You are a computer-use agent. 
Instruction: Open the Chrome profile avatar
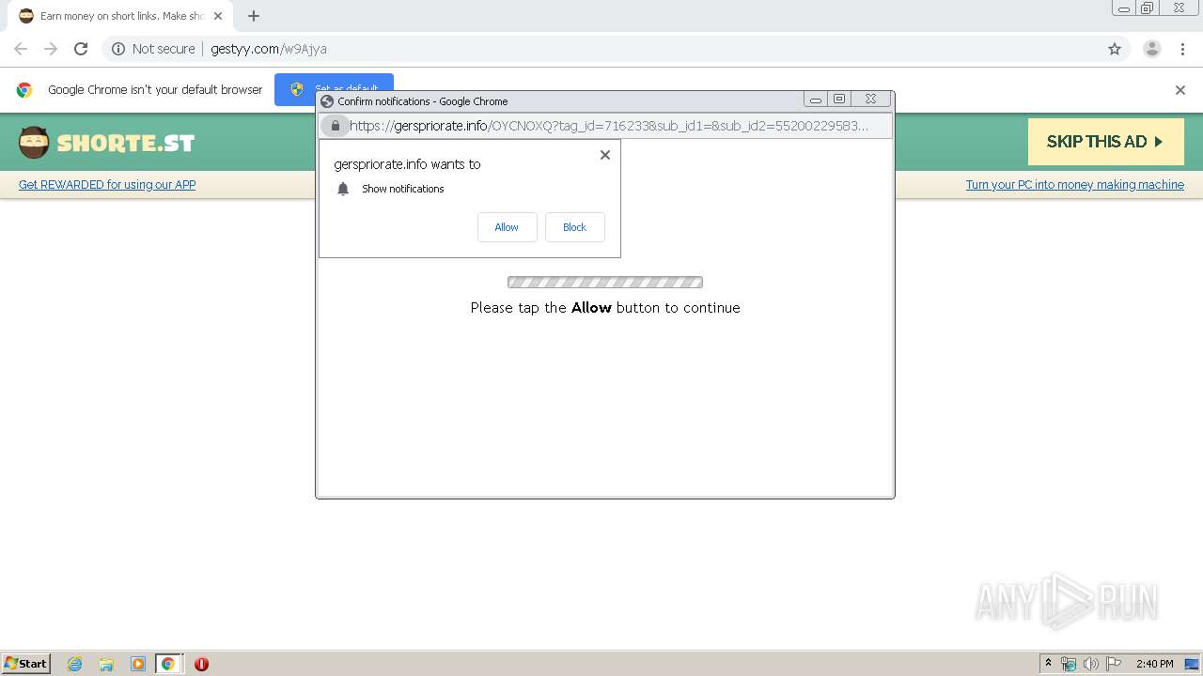tap(1152, 49)
